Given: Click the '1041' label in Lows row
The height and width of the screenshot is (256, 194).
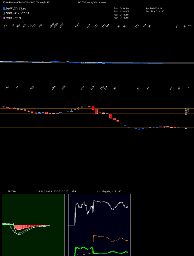Looking at the screenshot, I should coord(54,88).
